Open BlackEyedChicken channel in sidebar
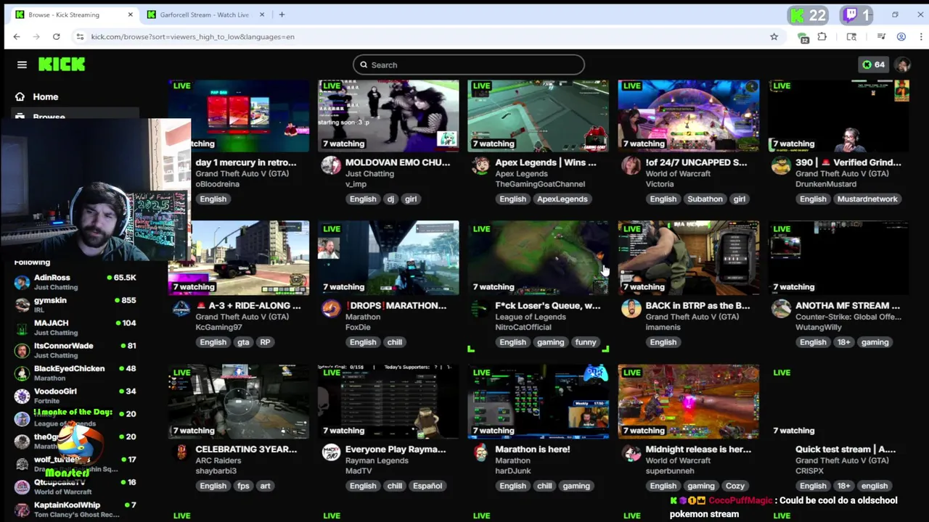Viewport: 929px width, 522px height. pyautogui.click(x=75, y=373)
